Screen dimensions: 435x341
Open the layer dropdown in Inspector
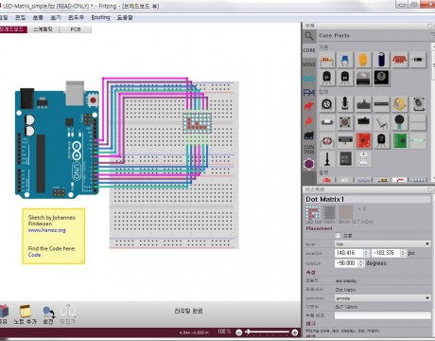[382, 243]
